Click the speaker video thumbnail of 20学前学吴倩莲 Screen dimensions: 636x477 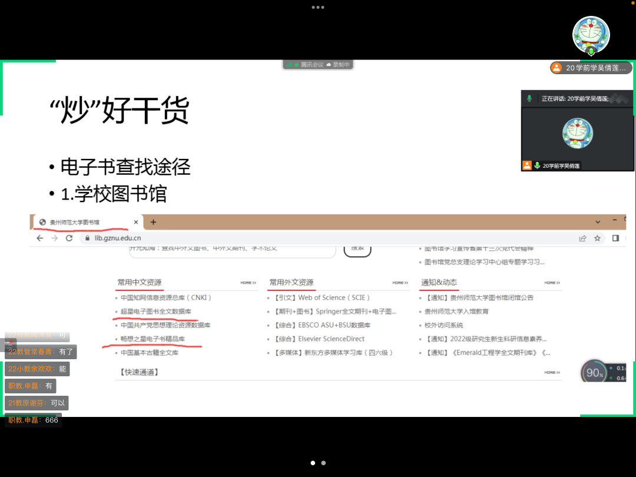click(577, 133)
